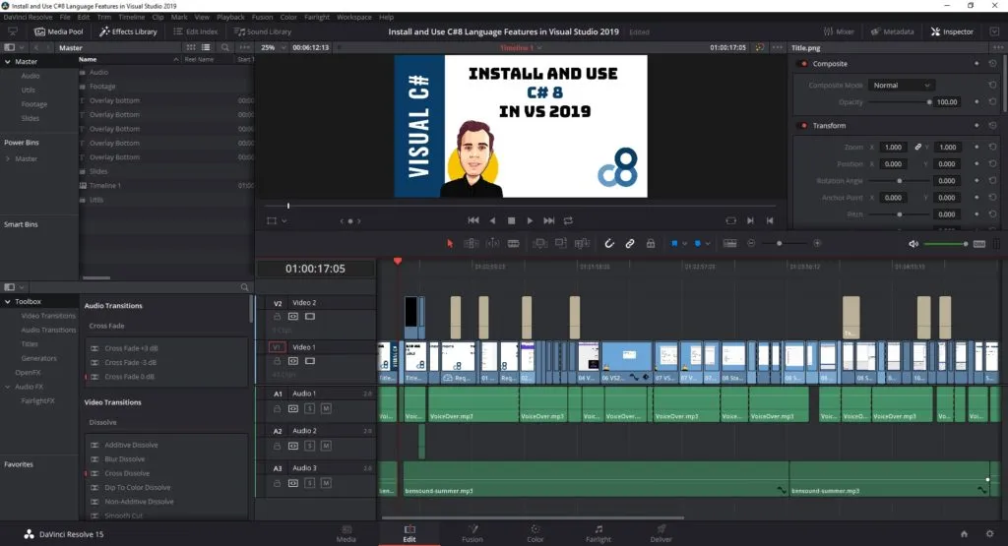Screen dimensions: 1008x546
Task: Collapse the Master bin tree
Action: pos(8,62)
